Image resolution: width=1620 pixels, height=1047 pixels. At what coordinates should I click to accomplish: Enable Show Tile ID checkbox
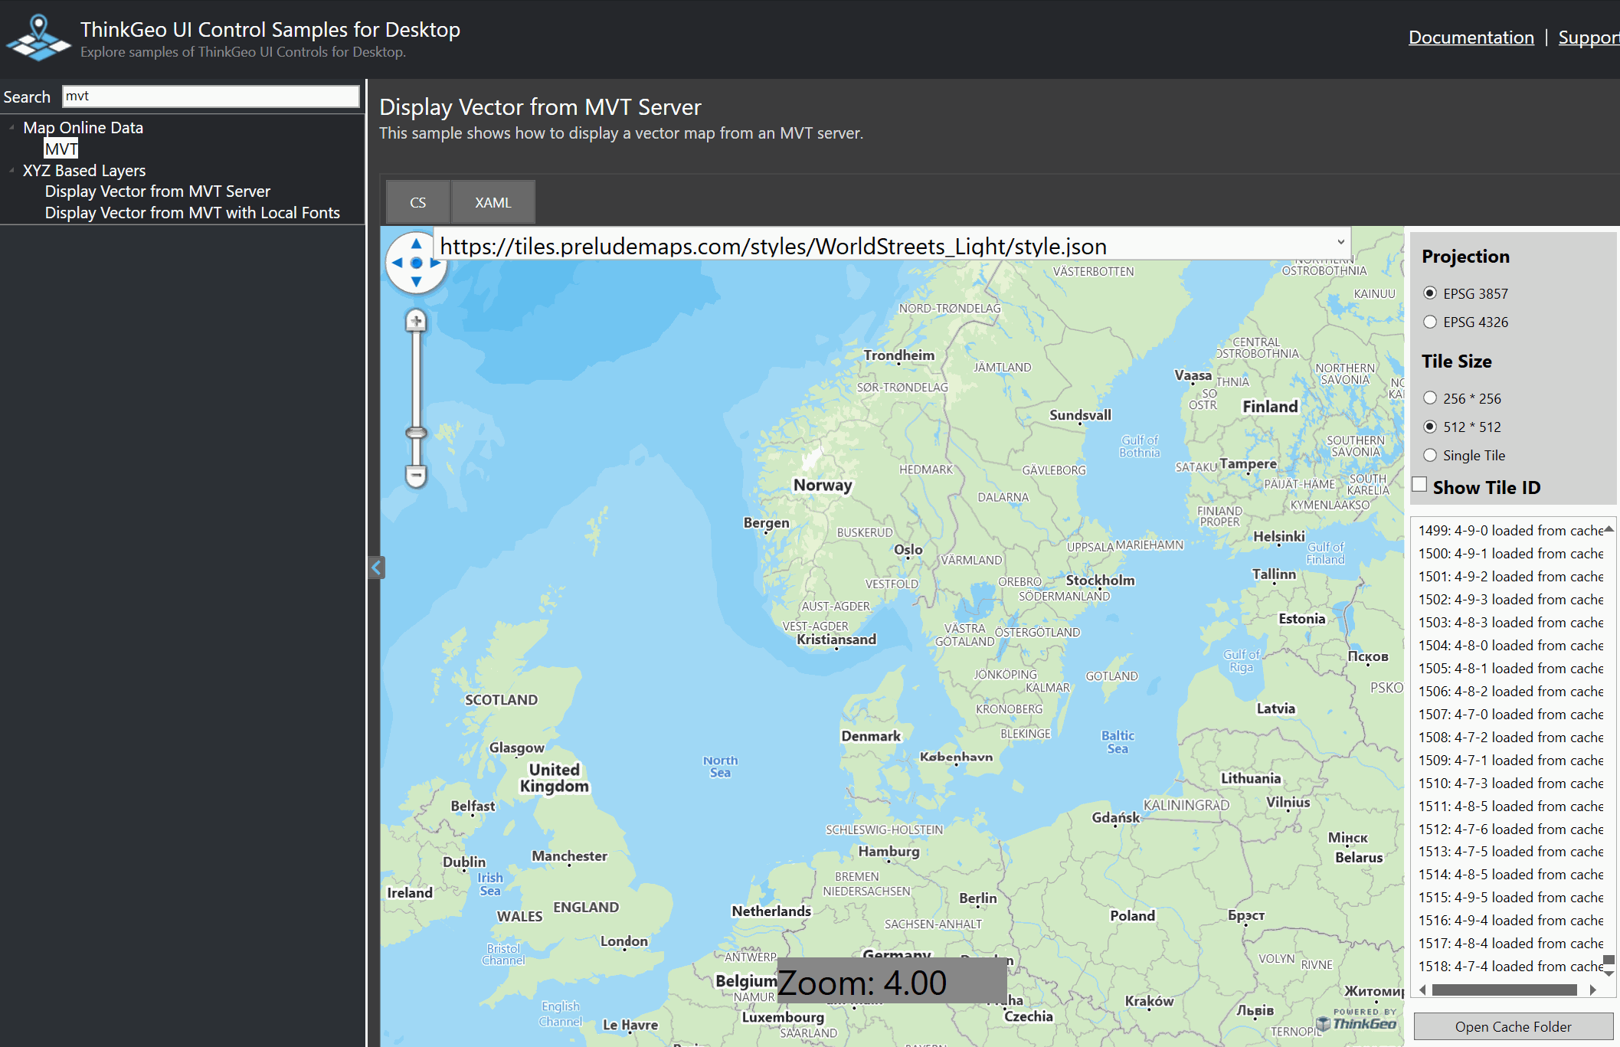tap(1420, 485)
